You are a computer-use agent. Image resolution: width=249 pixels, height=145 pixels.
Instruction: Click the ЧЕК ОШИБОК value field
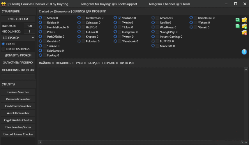(29, 32)
